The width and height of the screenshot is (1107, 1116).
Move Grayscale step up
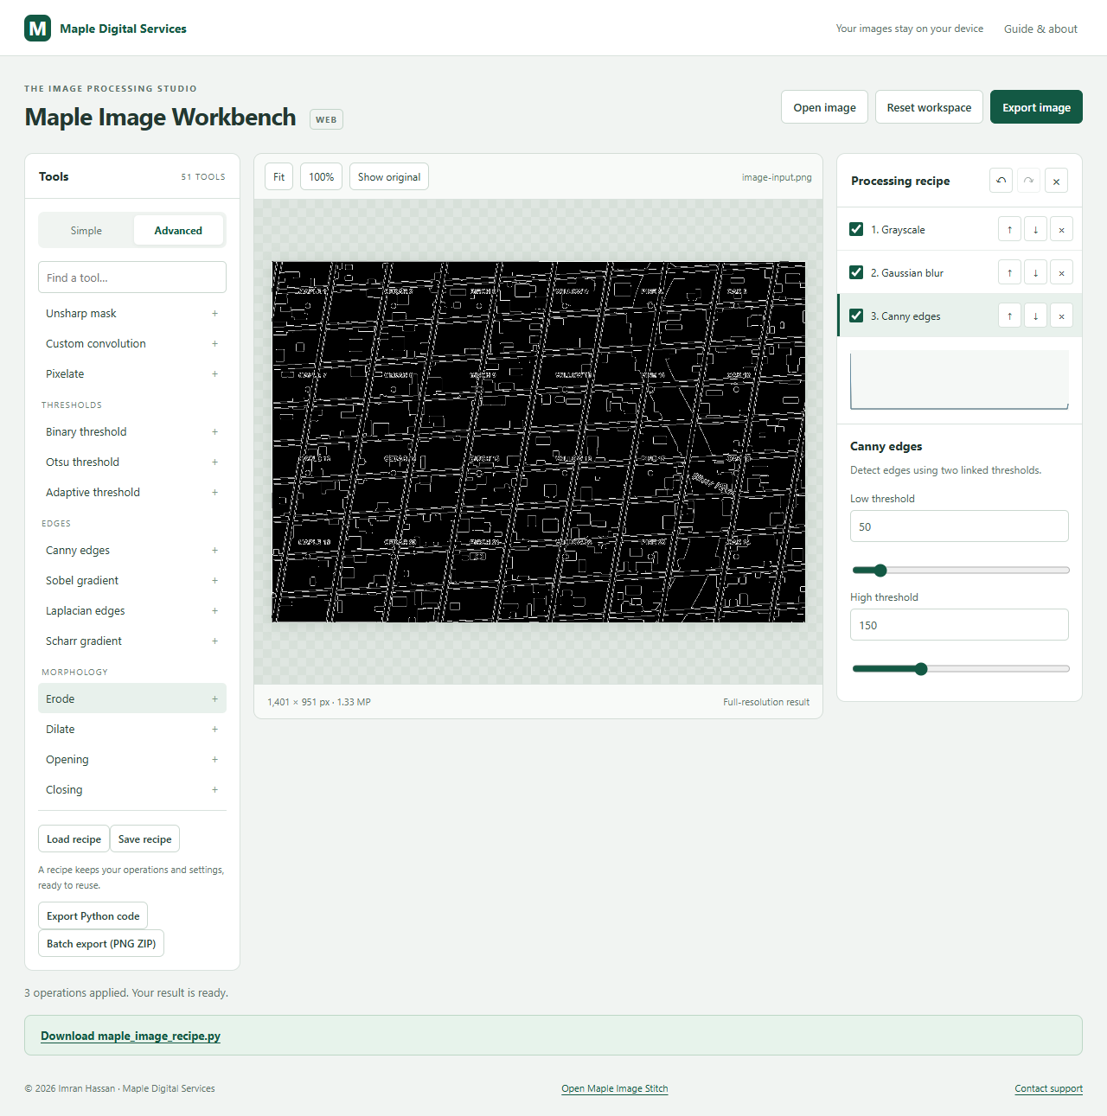[1009, 229]
